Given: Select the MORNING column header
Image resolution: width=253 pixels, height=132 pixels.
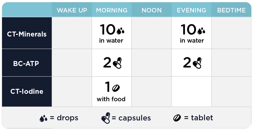Looking at the screenshot, I should [112, 10].
